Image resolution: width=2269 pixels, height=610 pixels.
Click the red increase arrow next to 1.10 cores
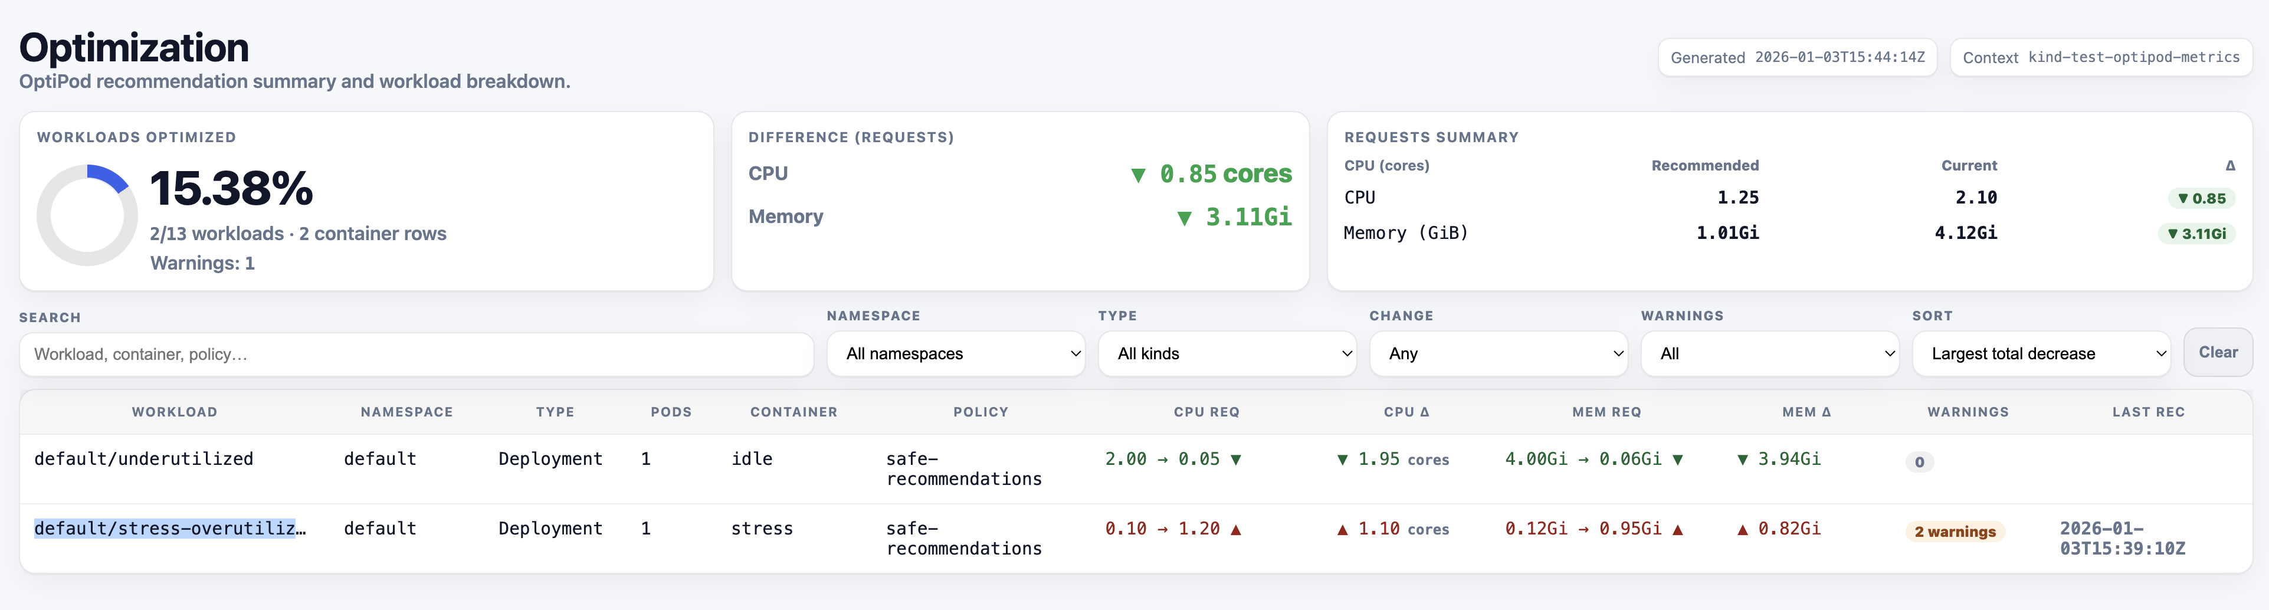tap(1343, 529)
